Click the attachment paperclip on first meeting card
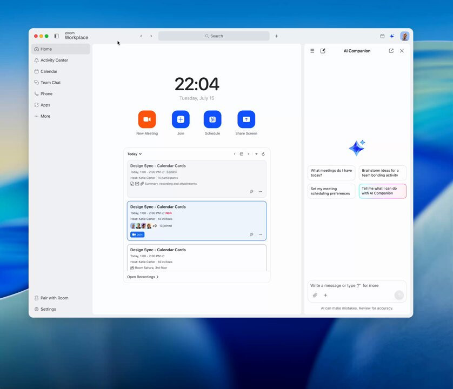This screenshot has height=389, width=453. tap(142, 184)
